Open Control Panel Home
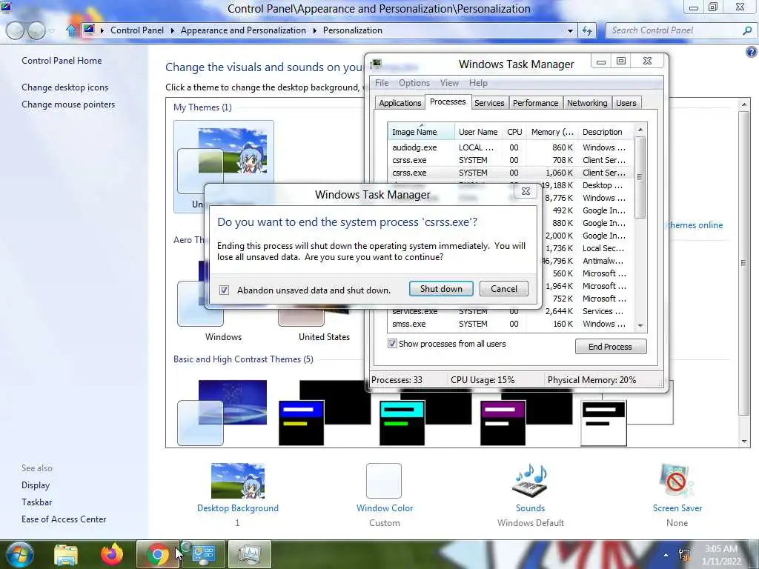Viewport: 759px width, 569px height. [62, 61]
